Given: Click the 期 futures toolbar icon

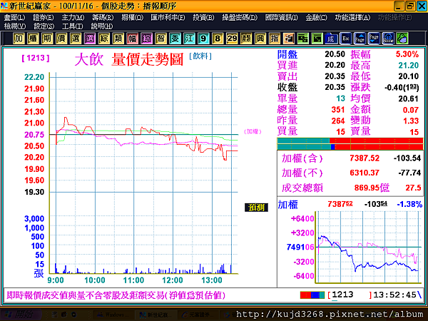Looking at the screenshot, I should pyautogui.click(x=47, y=39).
